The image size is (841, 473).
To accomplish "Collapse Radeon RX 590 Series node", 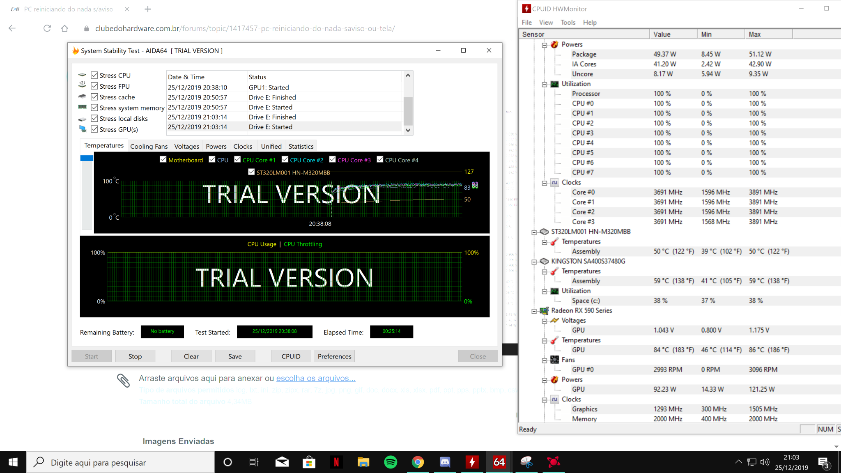I will [x=534, y=311].
